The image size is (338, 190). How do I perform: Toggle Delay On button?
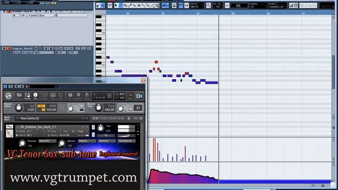tap(87, 141)
